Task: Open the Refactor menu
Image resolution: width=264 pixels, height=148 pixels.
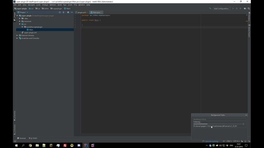Action: pos(53,5)
